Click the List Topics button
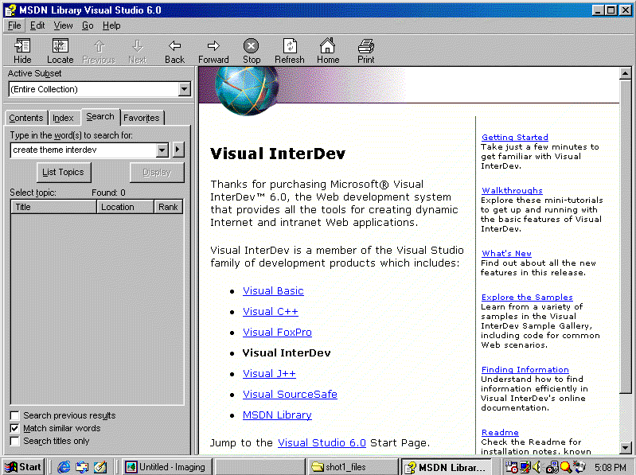The height and width of the screenshot is (475, 636). pyautogui.click(x=63, y=172)
